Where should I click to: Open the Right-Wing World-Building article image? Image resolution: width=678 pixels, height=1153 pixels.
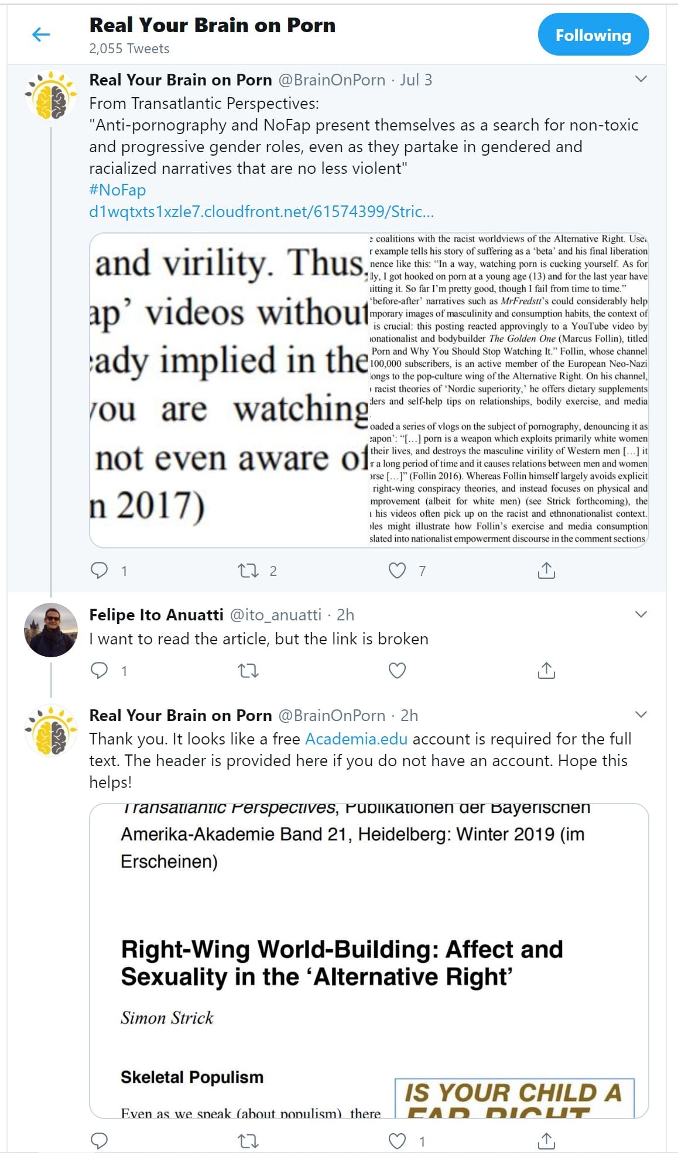point(369,960)
